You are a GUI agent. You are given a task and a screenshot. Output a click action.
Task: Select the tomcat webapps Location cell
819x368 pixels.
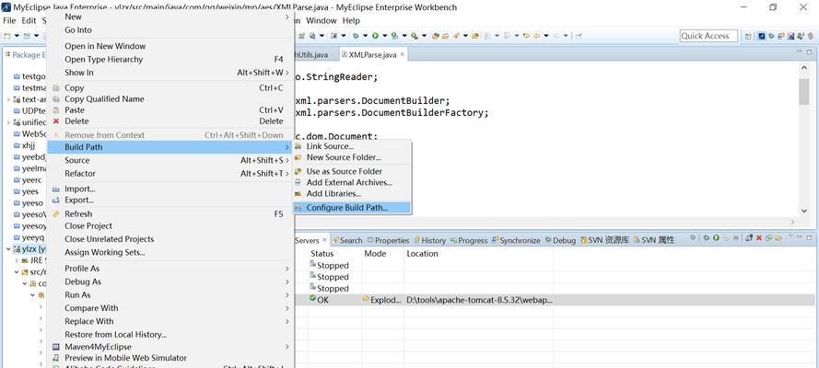click(x=479, y=300)
